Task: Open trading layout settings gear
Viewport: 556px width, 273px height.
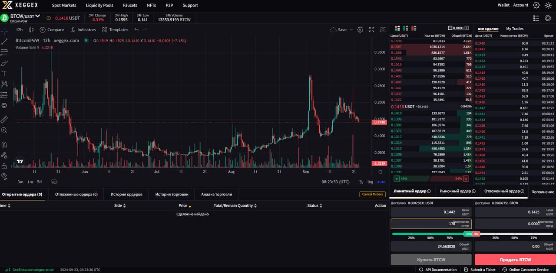Action: [x=548, y=18]
